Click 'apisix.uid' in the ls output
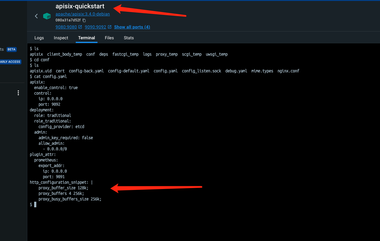This screenshot has height=241, width=380. click(x=41, y=71)
